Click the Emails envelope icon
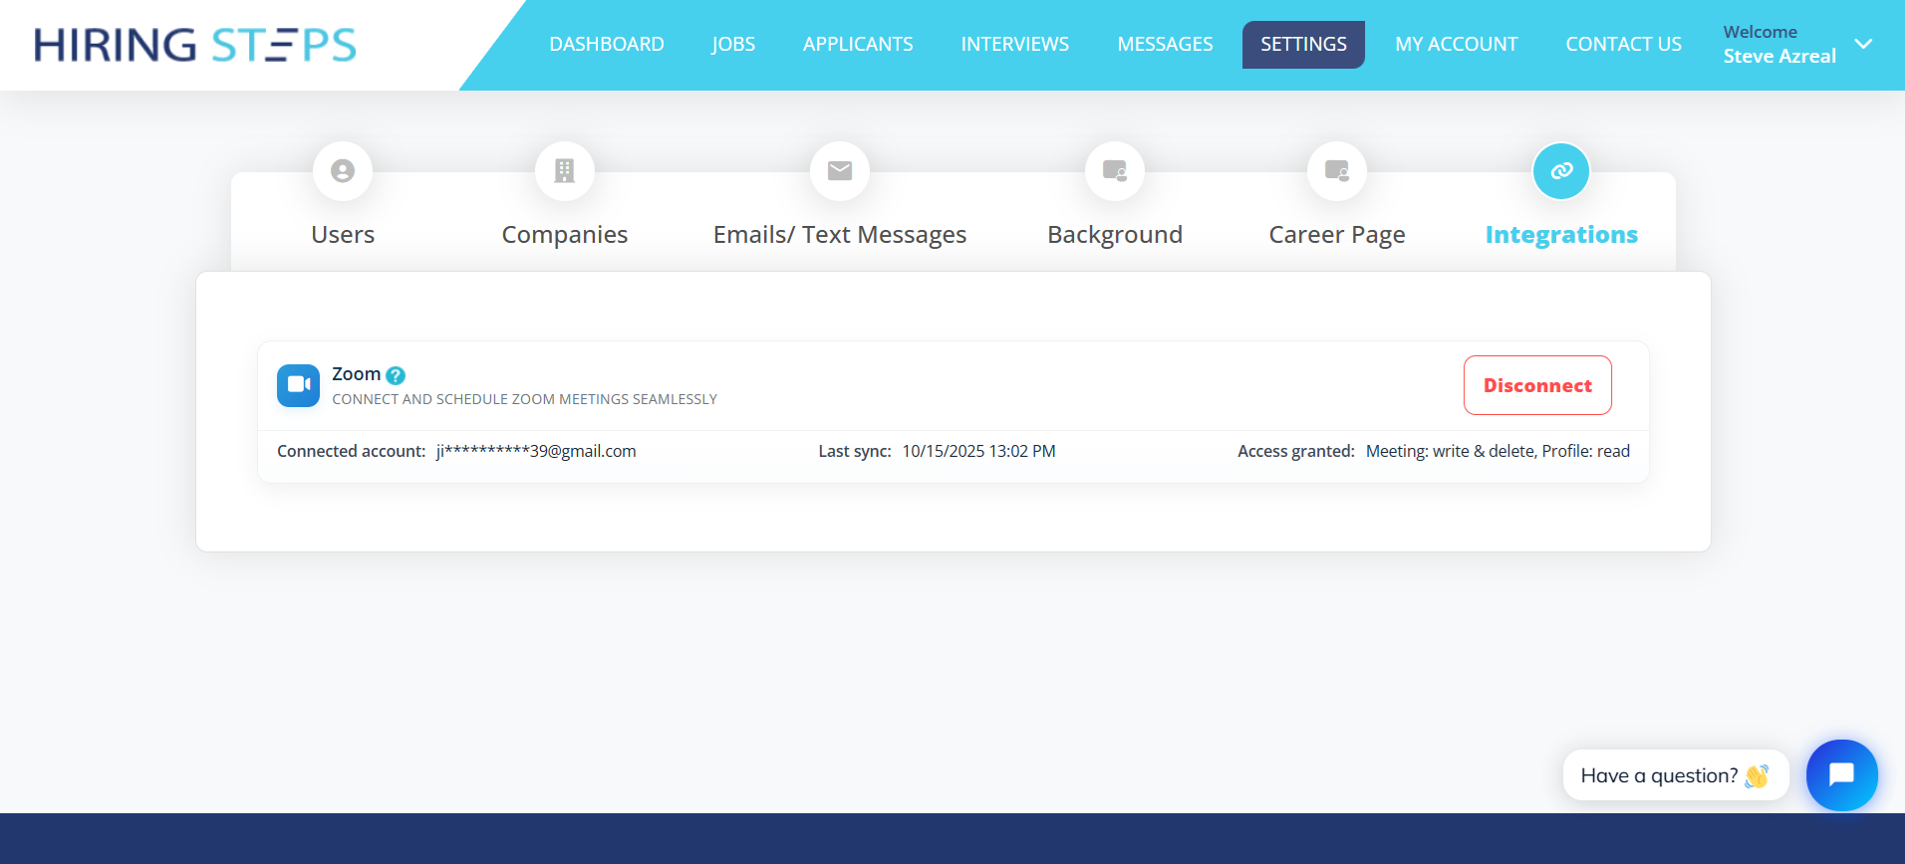Viewport: 1905px width, 864px height. click(840, 171)
